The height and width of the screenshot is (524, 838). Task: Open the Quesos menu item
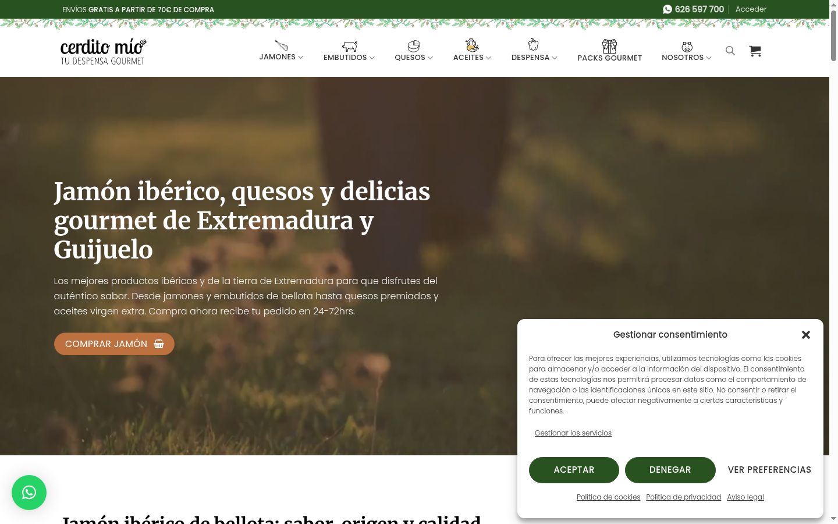(410, 58)
